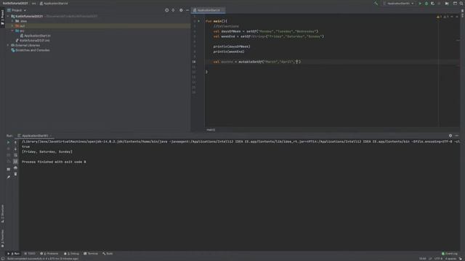Select ApplicationStartKt tab in Run panel
Viewport: 465px width, 261px height.
[x=35, y=136]
